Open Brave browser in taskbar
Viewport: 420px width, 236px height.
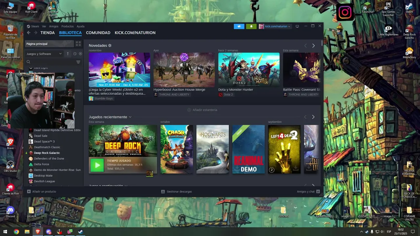38,232
